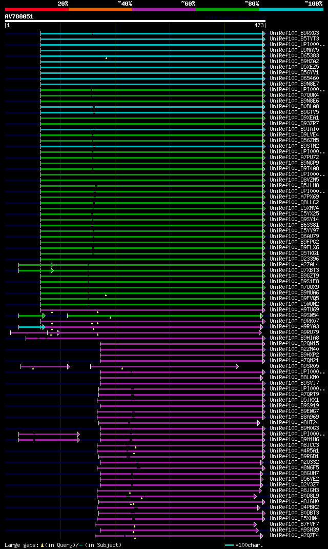
Task: Click the green ~80% identity legend segment
Action: pos(228,9)
